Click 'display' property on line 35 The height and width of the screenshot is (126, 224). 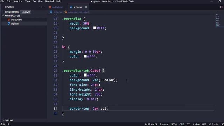click(76, 99)
